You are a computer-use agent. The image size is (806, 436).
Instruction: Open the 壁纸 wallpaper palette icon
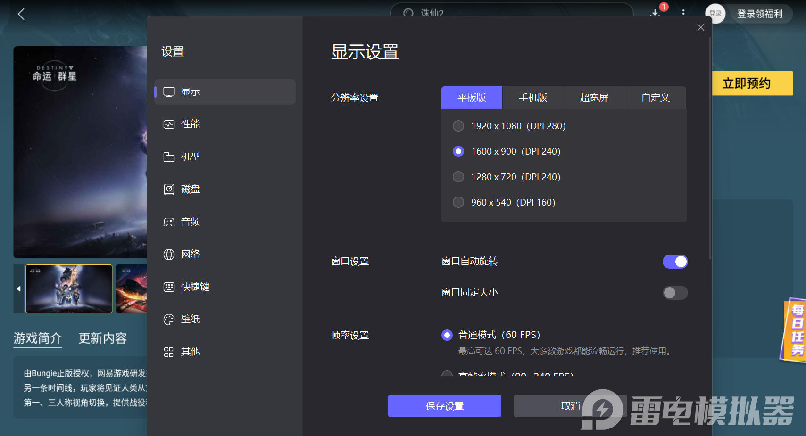coord(169,320)
